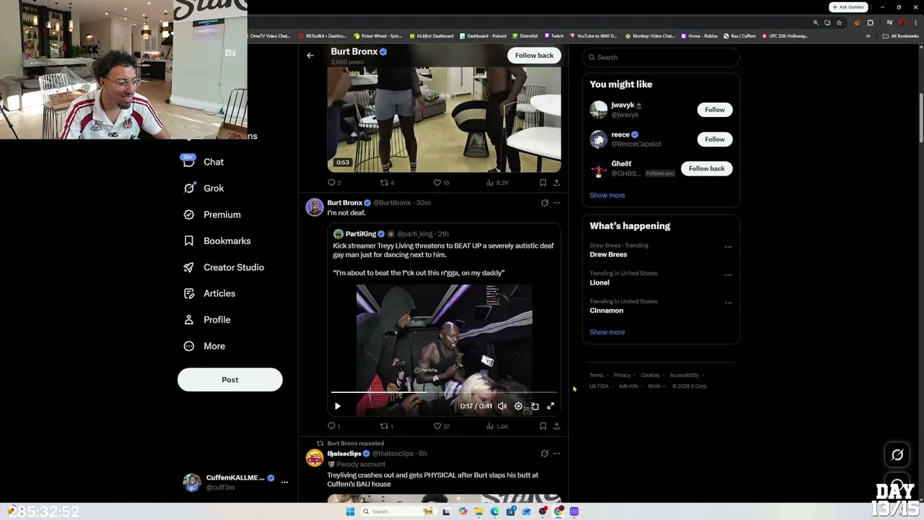Seek on the PartiKing video progress bar
This screenshot has width=924, height=520.
point(444,392)
